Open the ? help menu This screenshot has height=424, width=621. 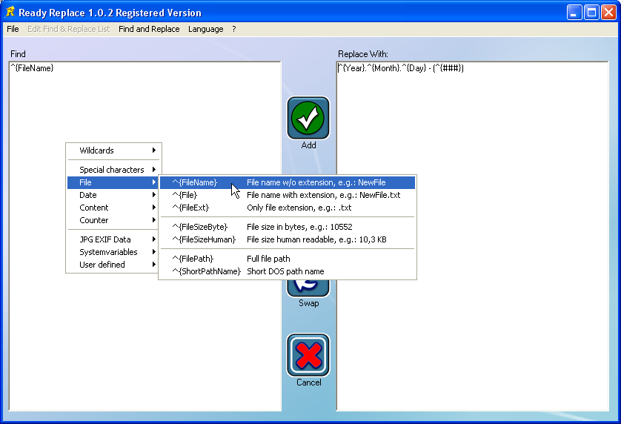coord(234,29)
